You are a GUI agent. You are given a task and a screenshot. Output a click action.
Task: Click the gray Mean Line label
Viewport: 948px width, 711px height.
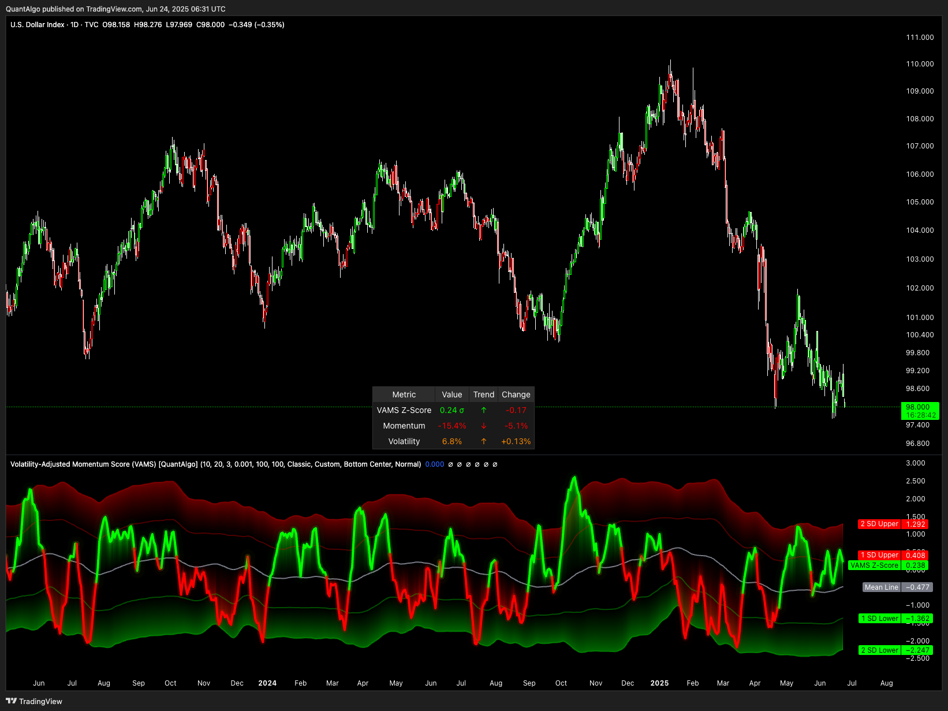[x=882, y=587]
